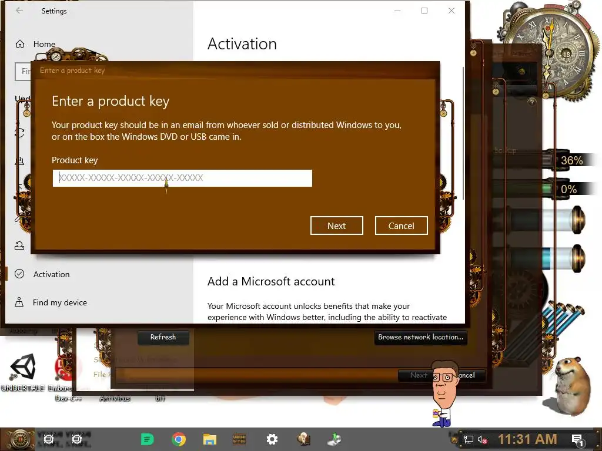Click the Settings gear on the taskbar
This screenshot has width=602, height=451.
click(272, 439)
